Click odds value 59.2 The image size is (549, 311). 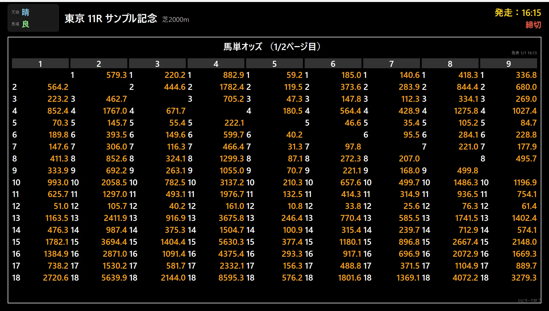pos(294,75)
